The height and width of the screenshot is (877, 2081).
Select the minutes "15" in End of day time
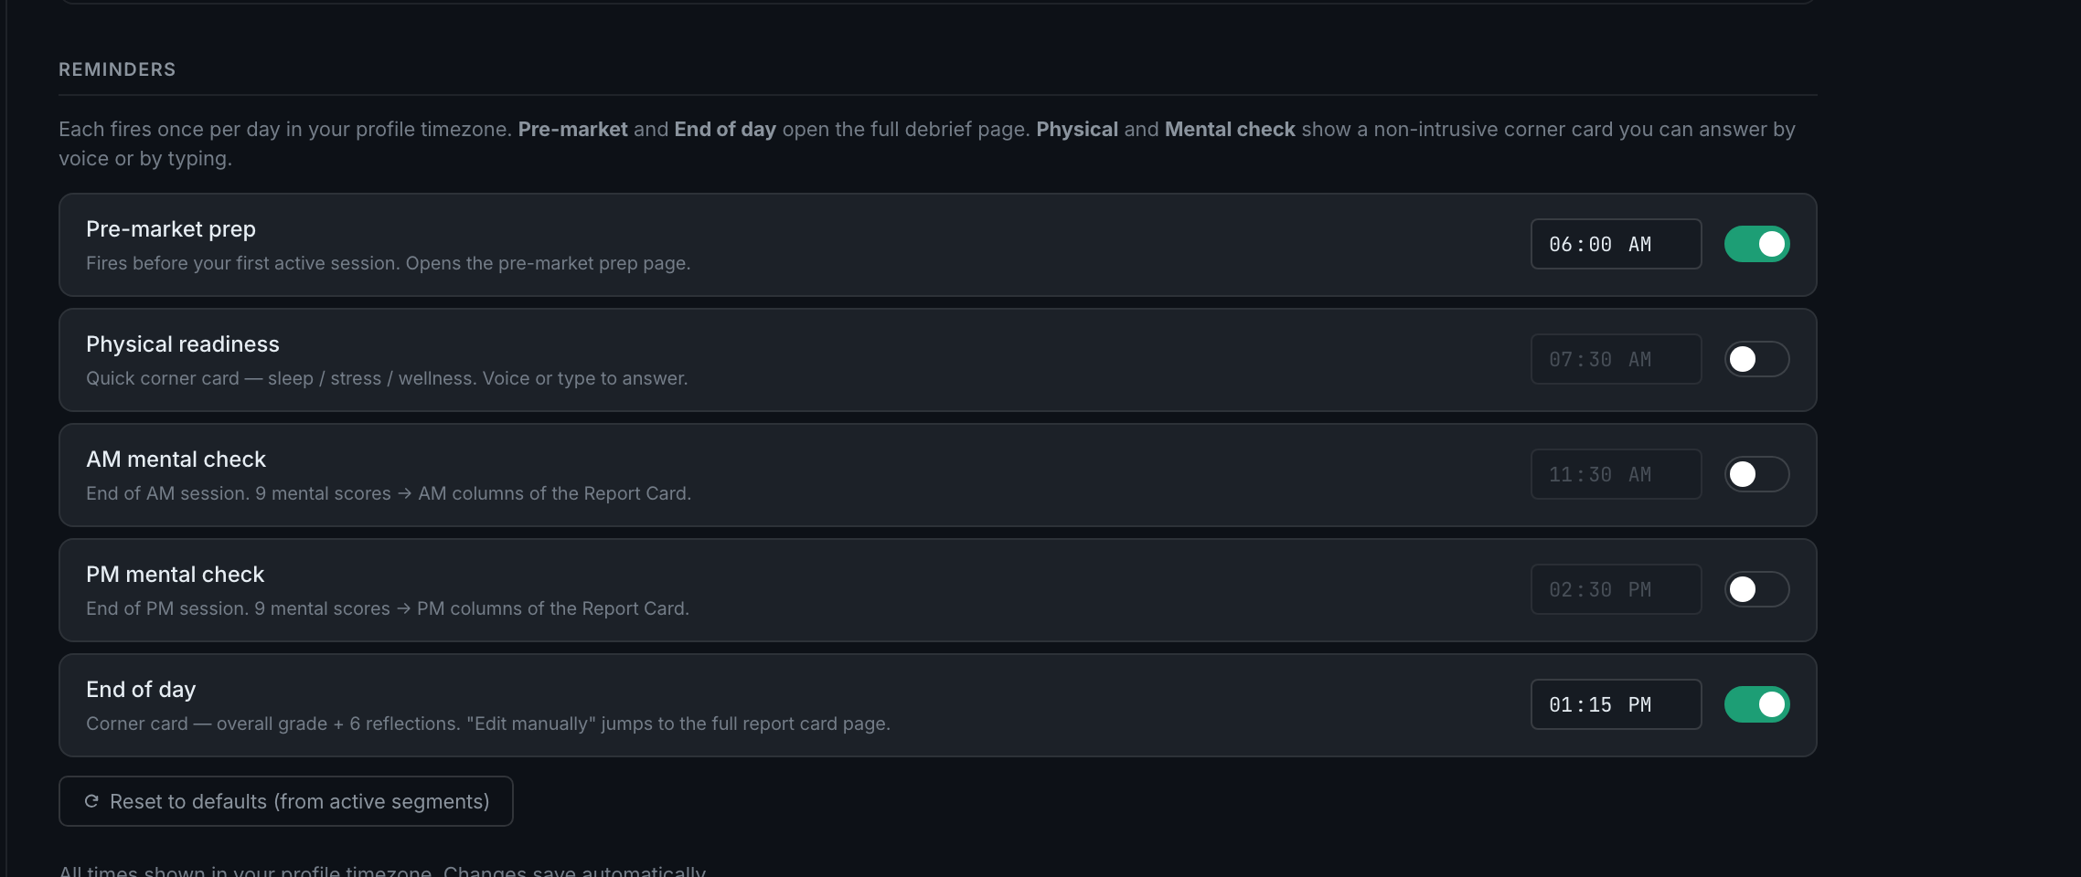1600,705
